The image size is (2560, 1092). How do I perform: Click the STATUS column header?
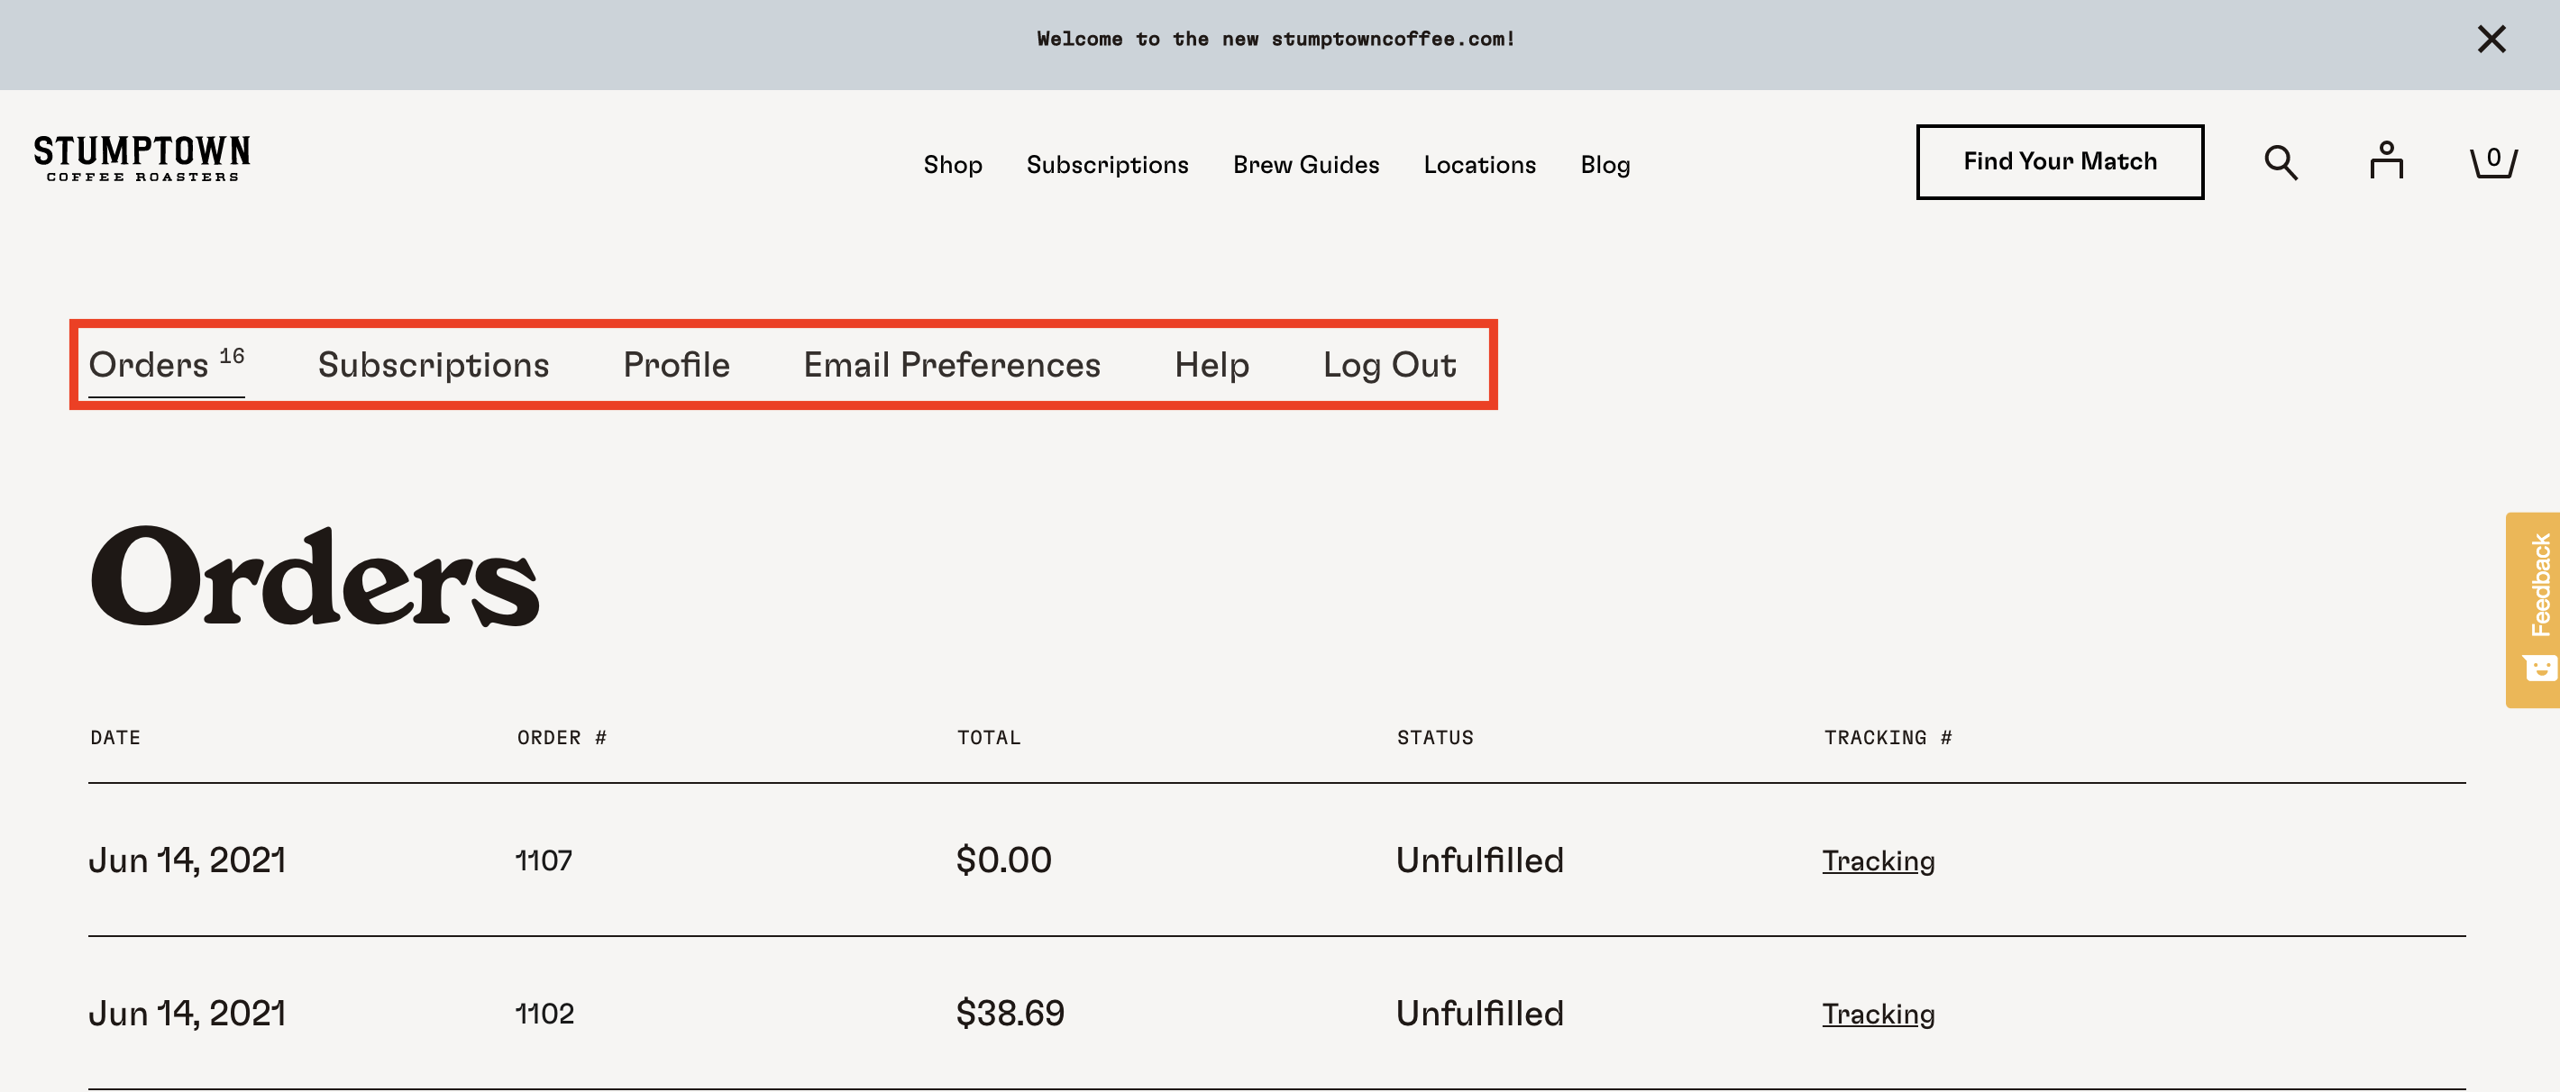[1435, 737]
